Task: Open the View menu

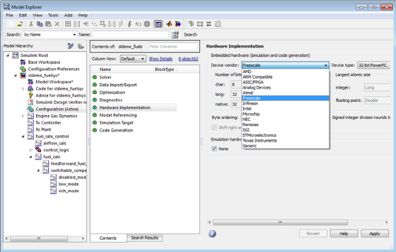Action: [x=37, y=15]
